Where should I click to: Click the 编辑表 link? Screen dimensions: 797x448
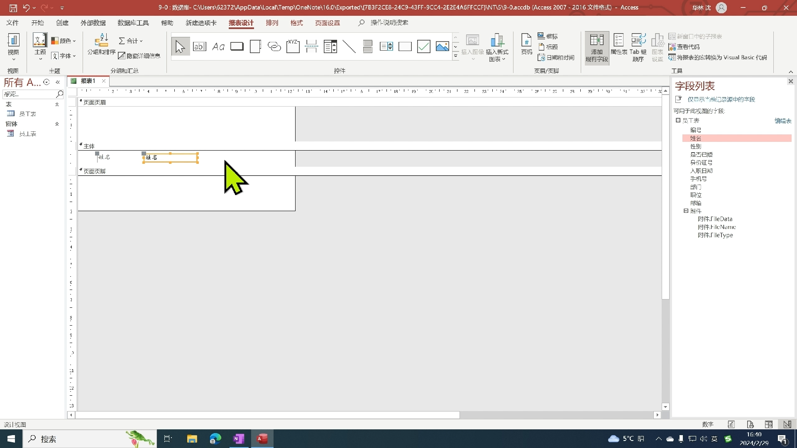(x=782, y=121)
